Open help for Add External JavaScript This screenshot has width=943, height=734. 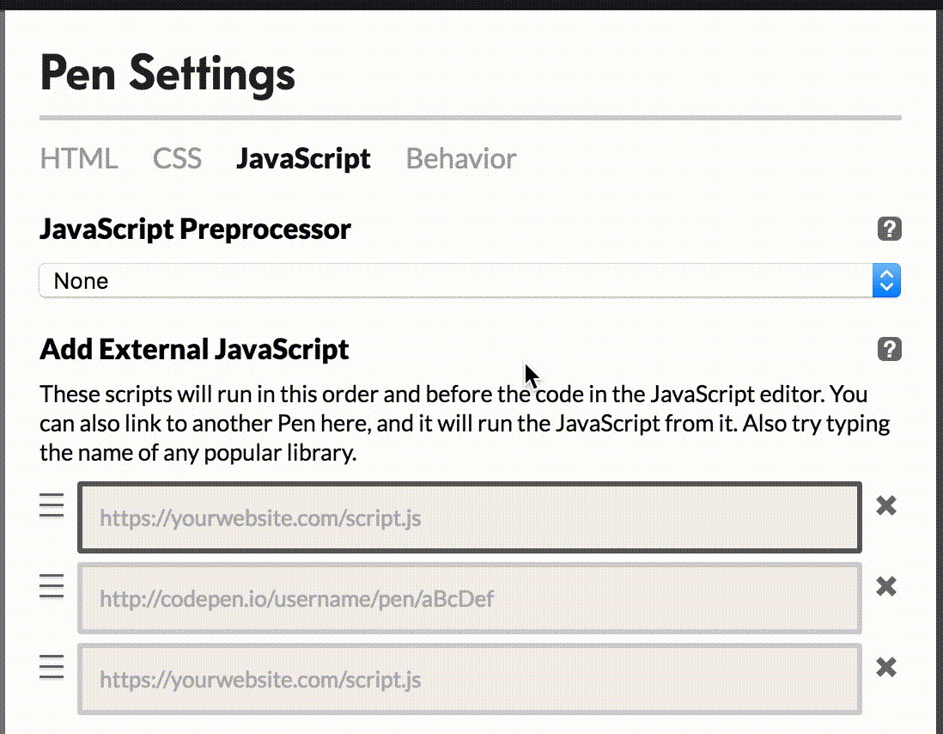point(889,349)
